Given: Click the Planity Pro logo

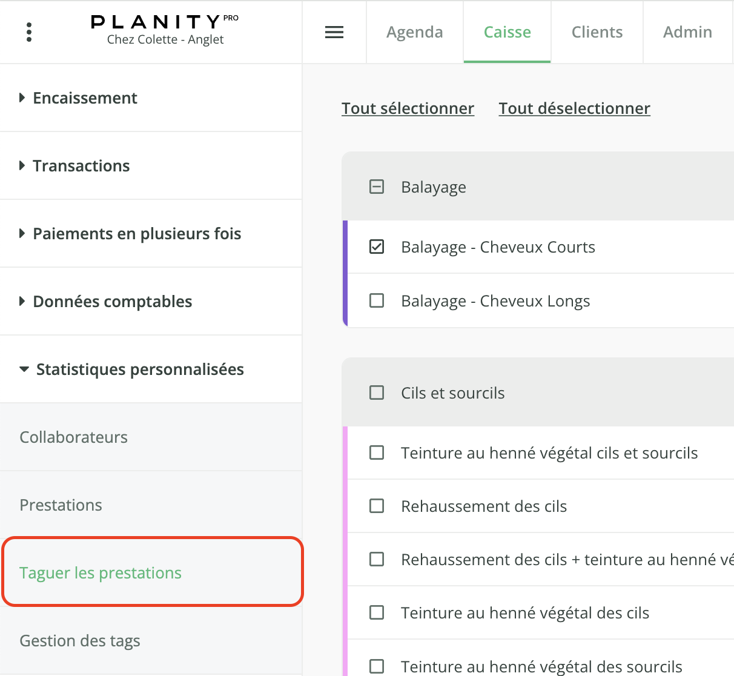Looking at the screenshot, I should pyautogui.click(x=165, y=22).
